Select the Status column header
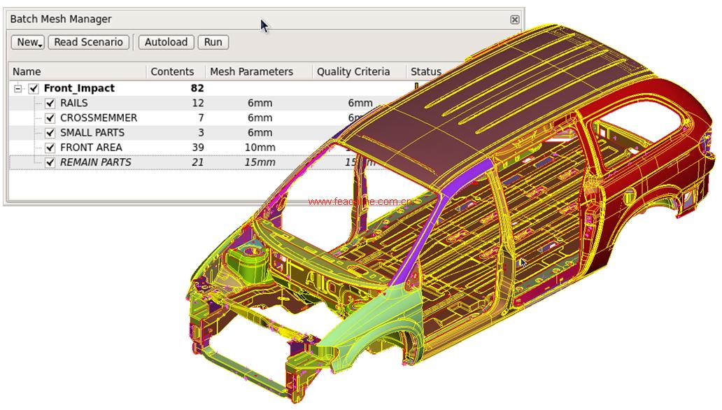 point(425,71)
